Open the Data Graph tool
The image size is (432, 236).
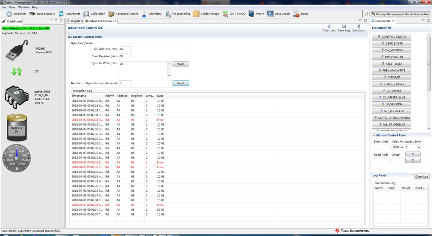[x=279, y=14]
